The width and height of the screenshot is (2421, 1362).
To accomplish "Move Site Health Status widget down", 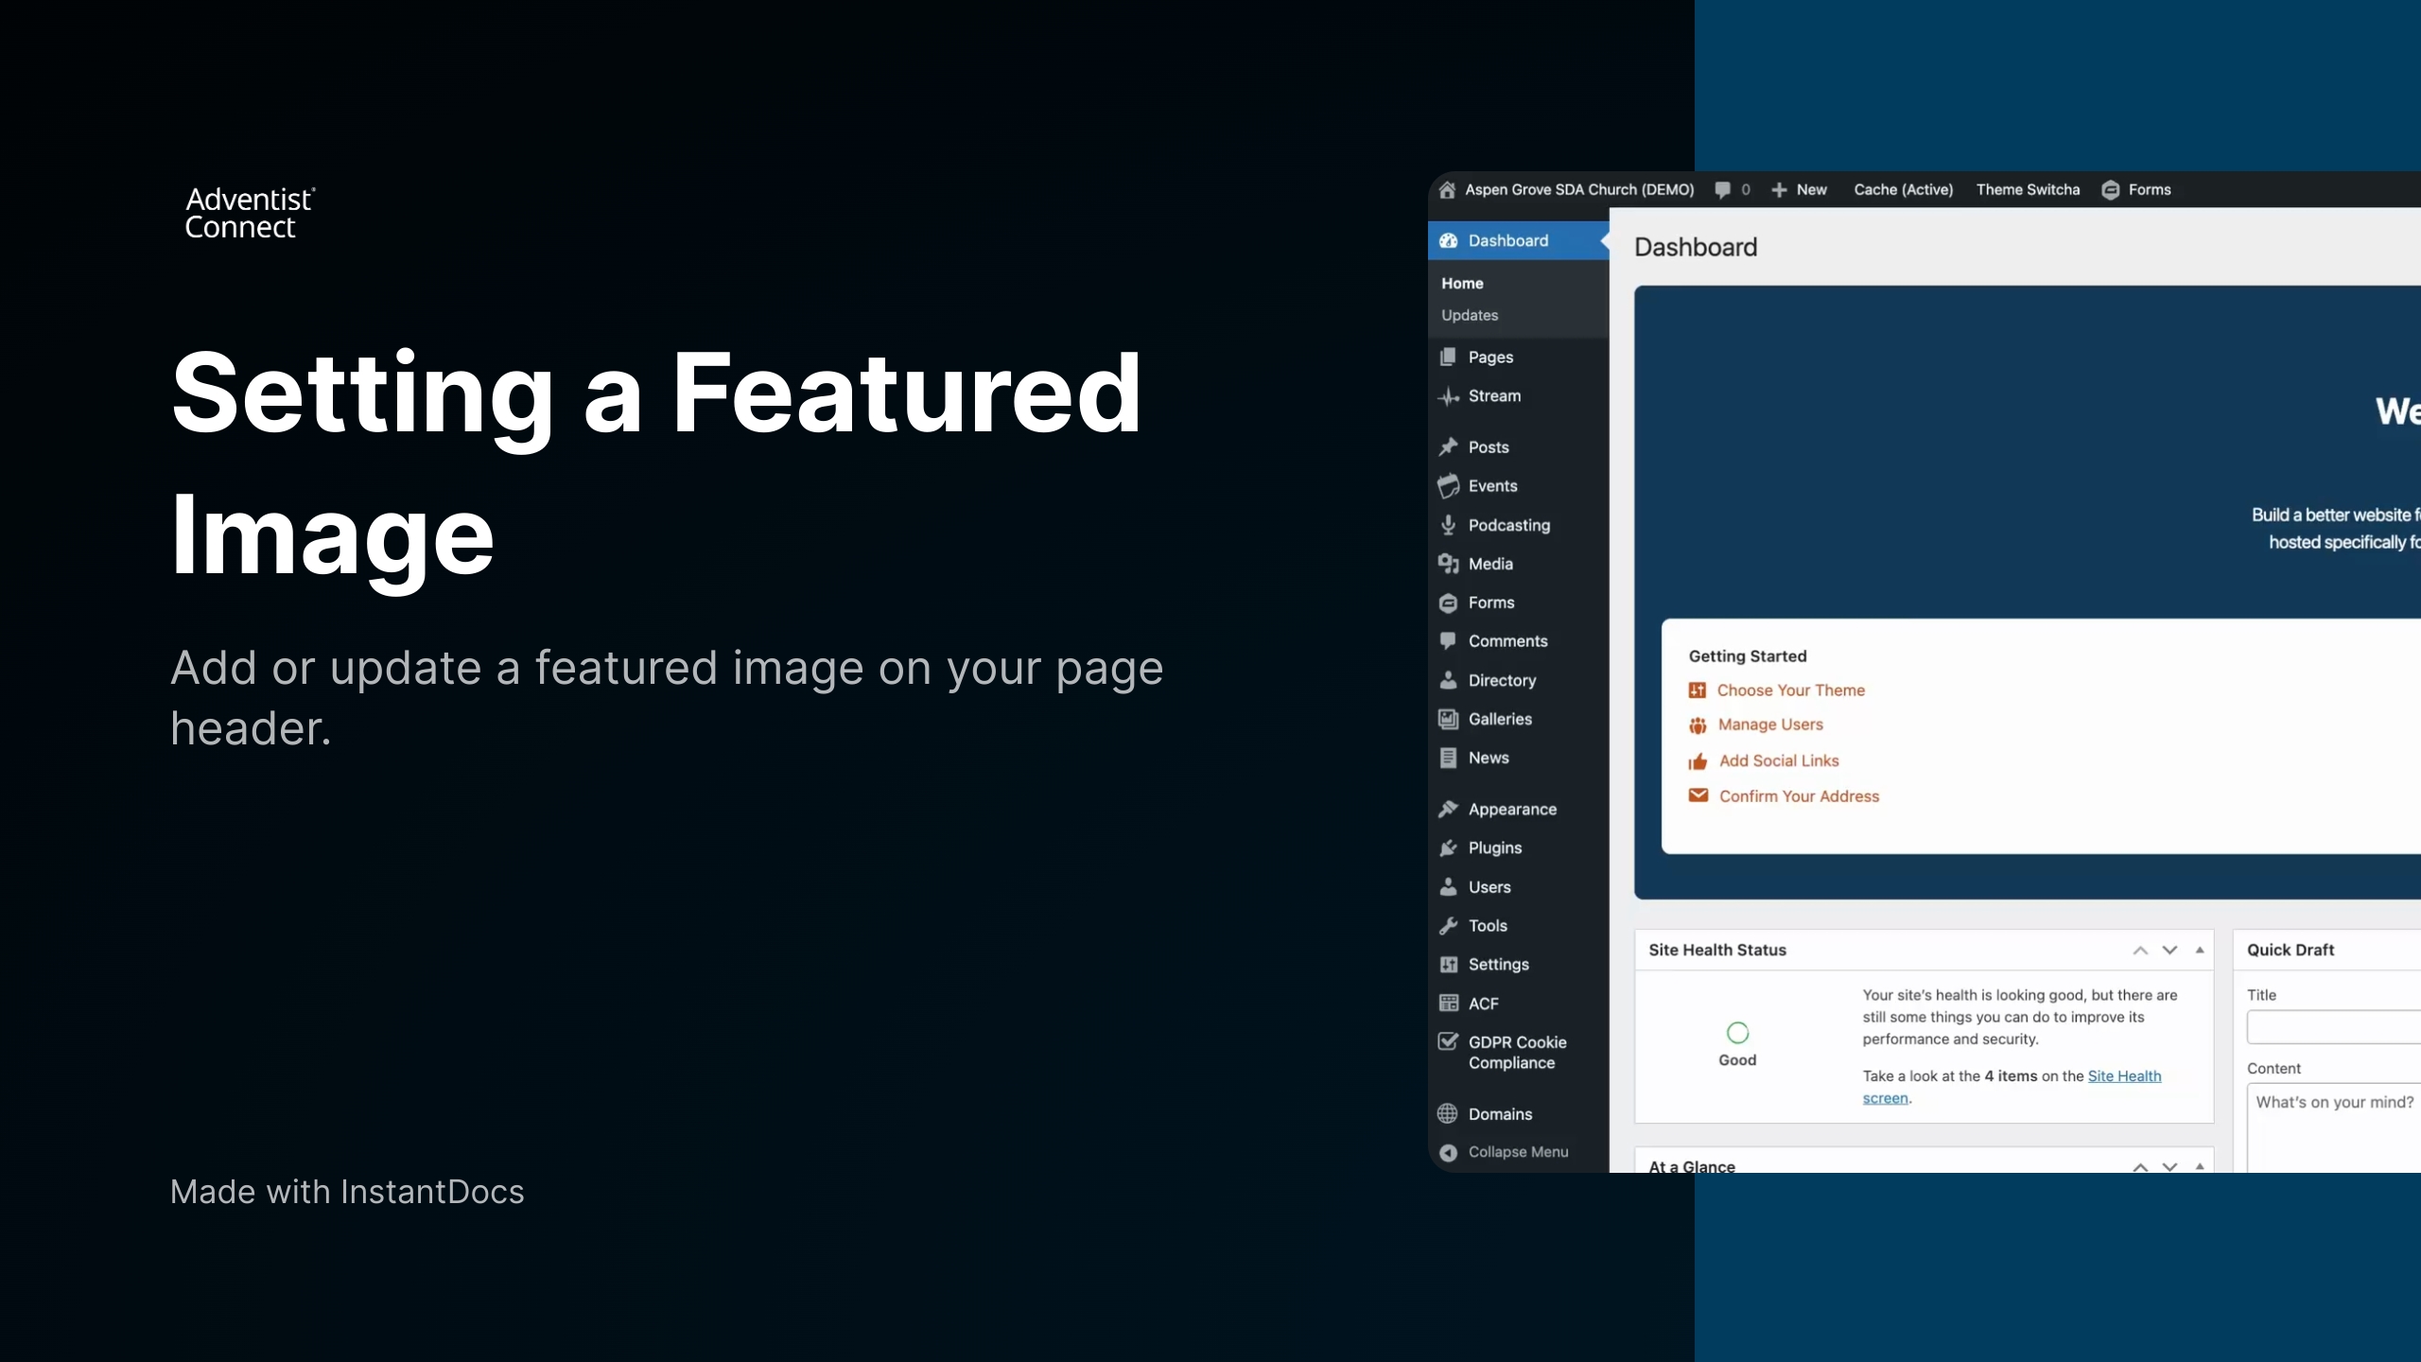I will [2169, 951].
